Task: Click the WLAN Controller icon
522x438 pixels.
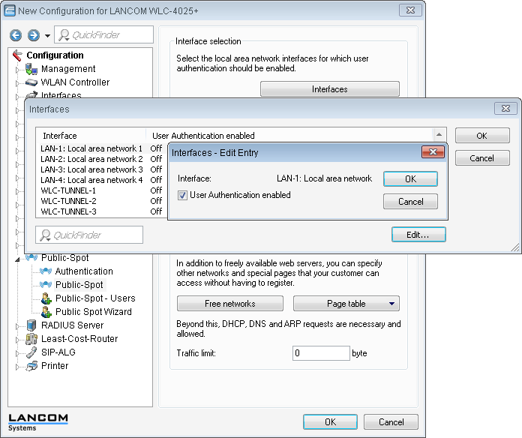Action: [x=31, y=82]
